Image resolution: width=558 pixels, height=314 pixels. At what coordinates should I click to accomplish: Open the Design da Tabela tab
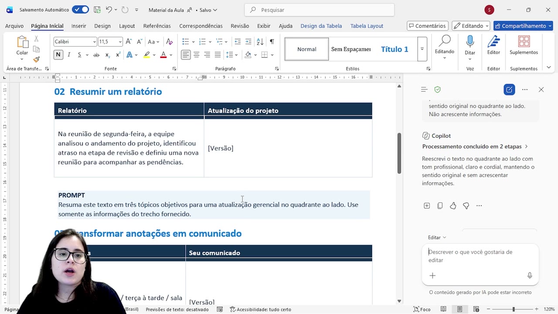tap(321, 26)
